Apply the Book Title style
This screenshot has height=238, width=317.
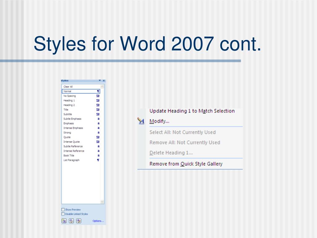coord(81,156)
